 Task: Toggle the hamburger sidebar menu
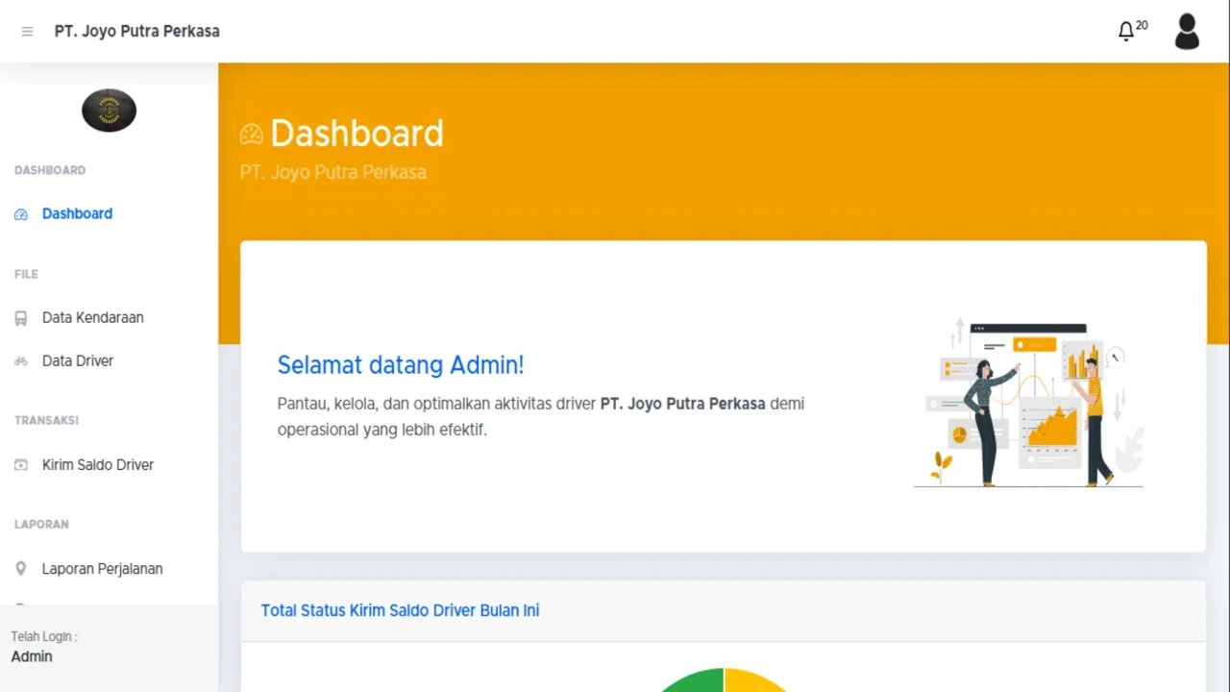tap(27, 32)
